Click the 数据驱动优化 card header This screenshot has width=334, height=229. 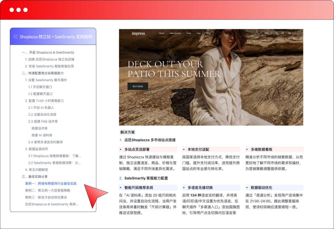pos(274,188)
